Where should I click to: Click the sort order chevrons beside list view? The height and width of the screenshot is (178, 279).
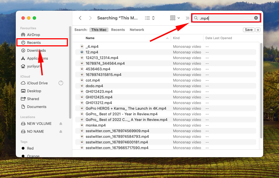[154, 18]
